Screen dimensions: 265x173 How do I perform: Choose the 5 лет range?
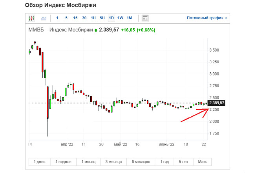pyautogui.click(x=183, y=162)
